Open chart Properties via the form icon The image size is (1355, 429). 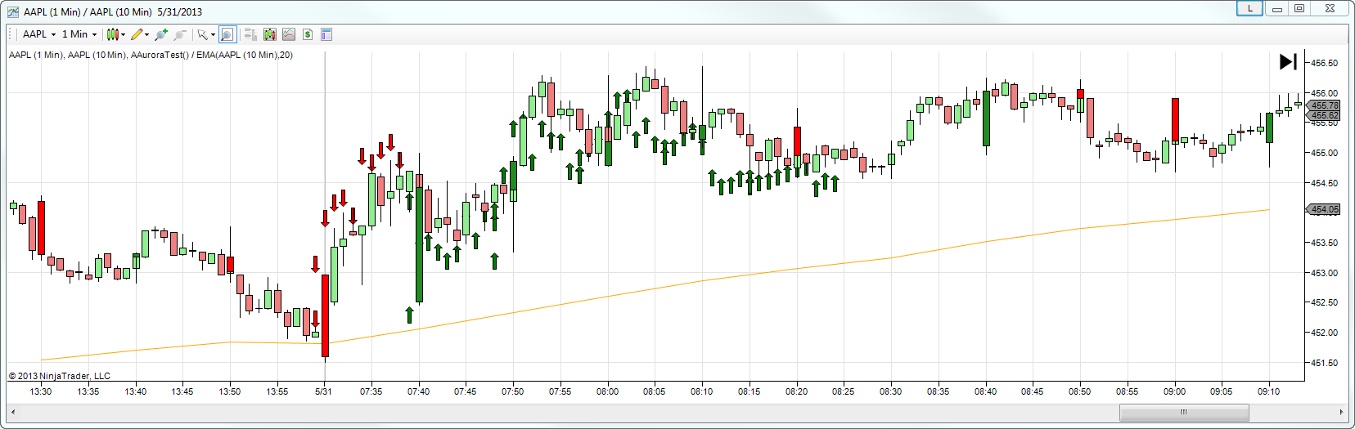[326, 34]
